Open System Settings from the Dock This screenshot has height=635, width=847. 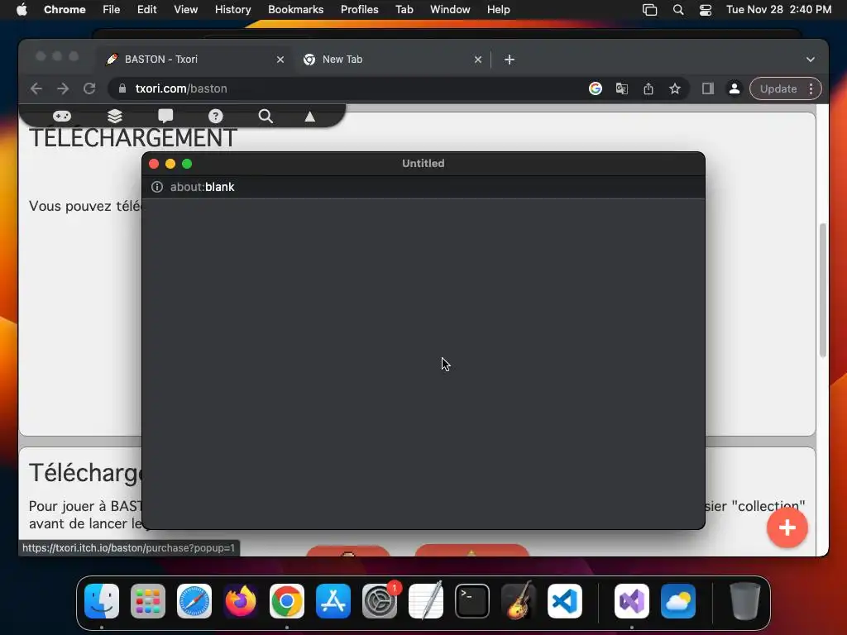379,601
